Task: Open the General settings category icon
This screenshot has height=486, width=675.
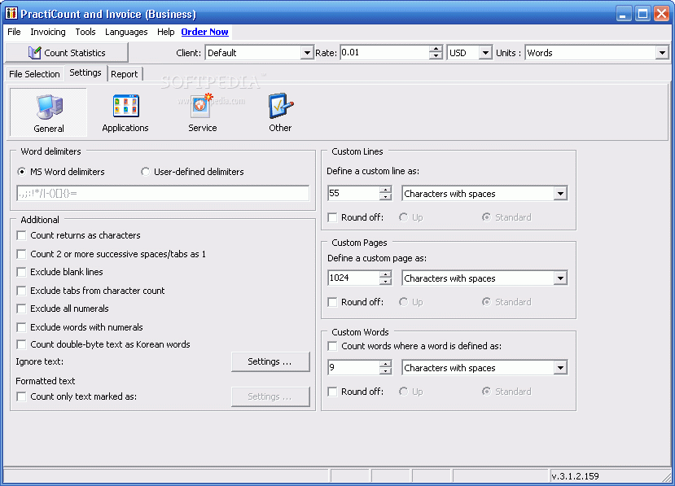Action: [x=49, y=113]
